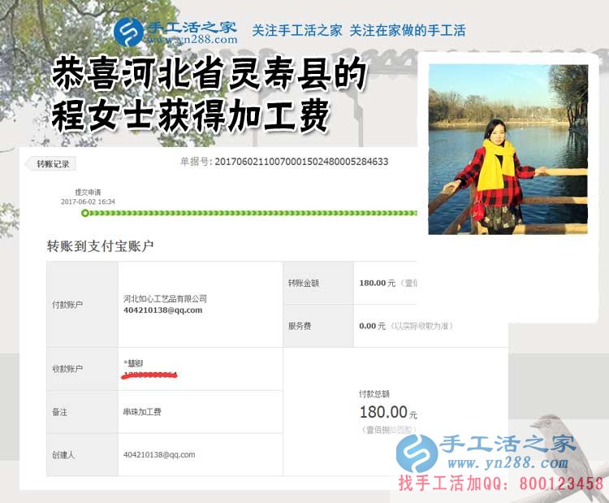Screen dimensions: 609x503
Task: Click the headline 程女士获得加工费
Action: point(191,115)
